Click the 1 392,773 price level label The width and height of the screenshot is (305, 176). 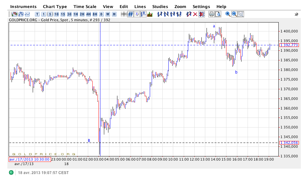click(289, 45)
